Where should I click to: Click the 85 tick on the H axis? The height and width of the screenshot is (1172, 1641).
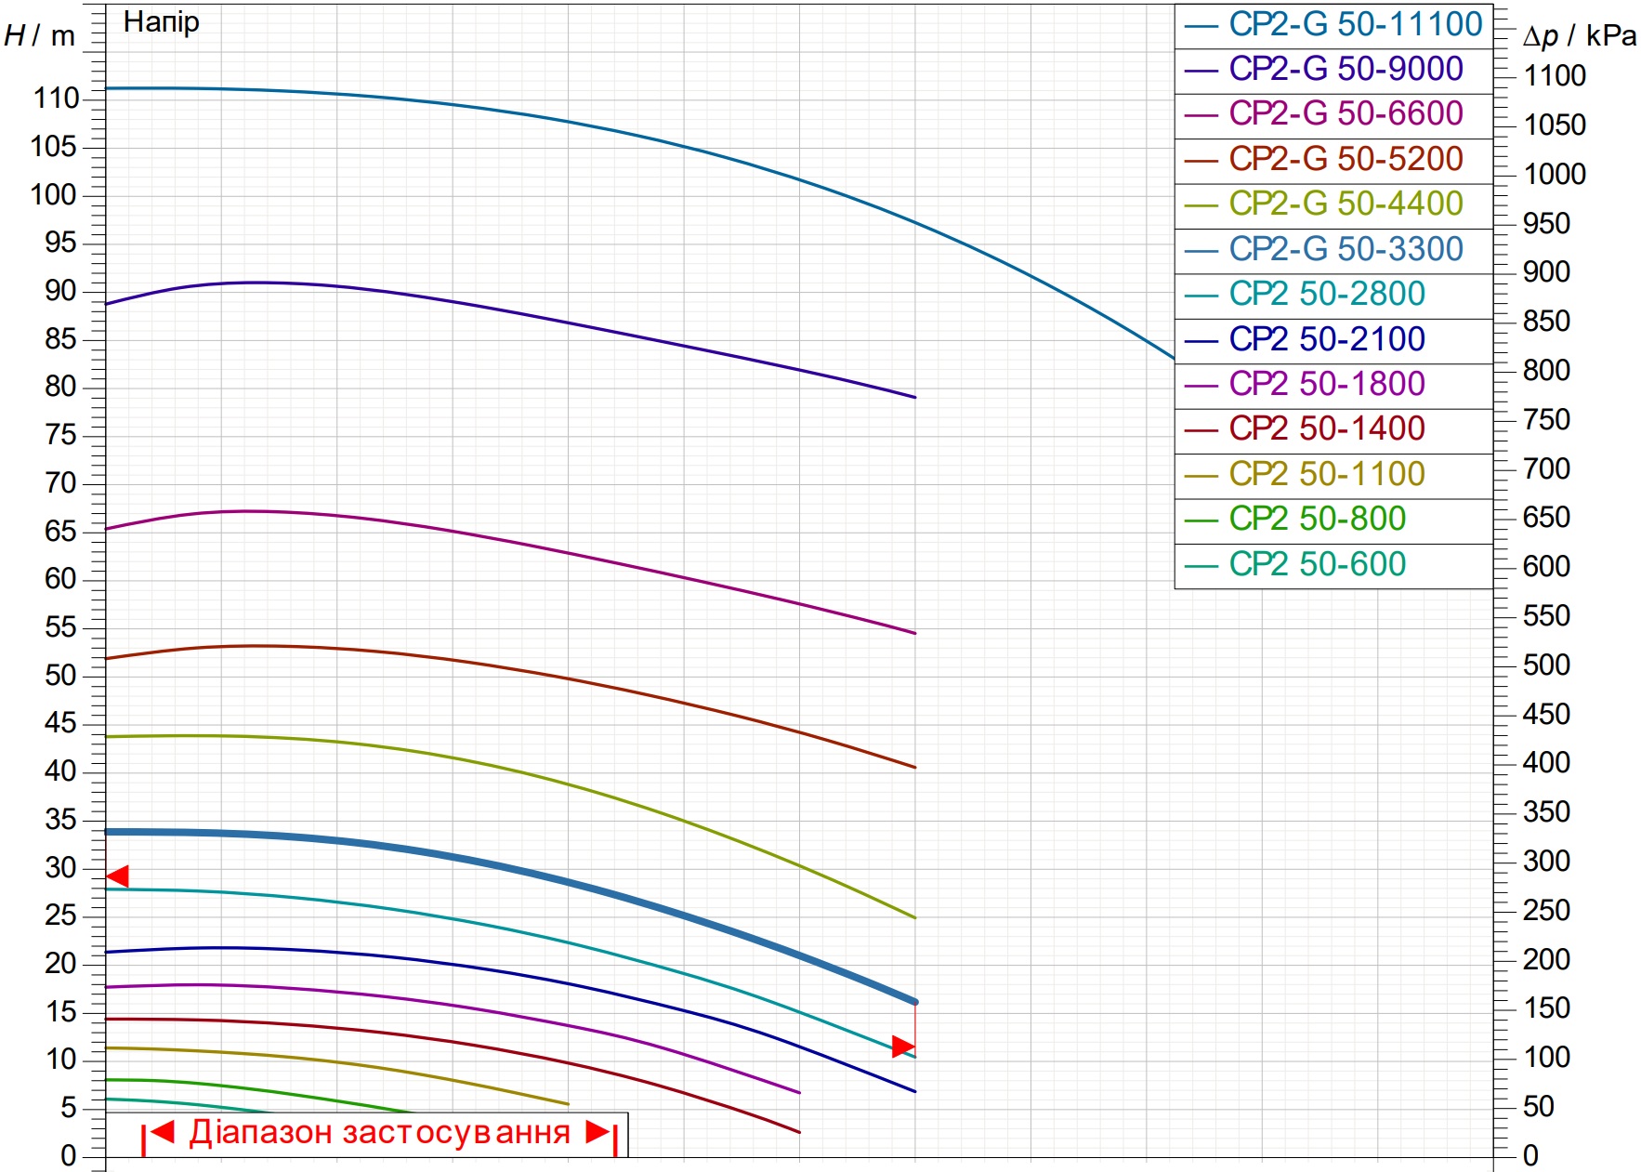[60, 339]
